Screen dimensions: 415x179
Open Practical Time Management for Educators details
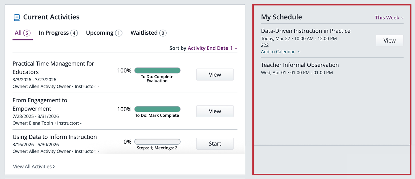point(53,68)
